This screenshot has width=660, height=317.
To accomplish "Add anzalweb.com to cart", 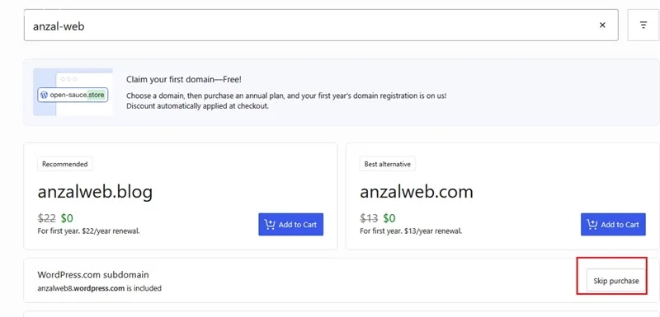I will [613, 224].
